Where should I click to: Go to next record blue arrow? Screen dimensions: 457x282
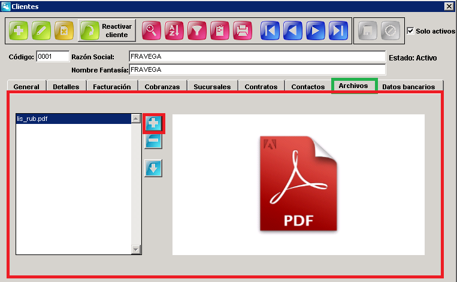(316, 31)
